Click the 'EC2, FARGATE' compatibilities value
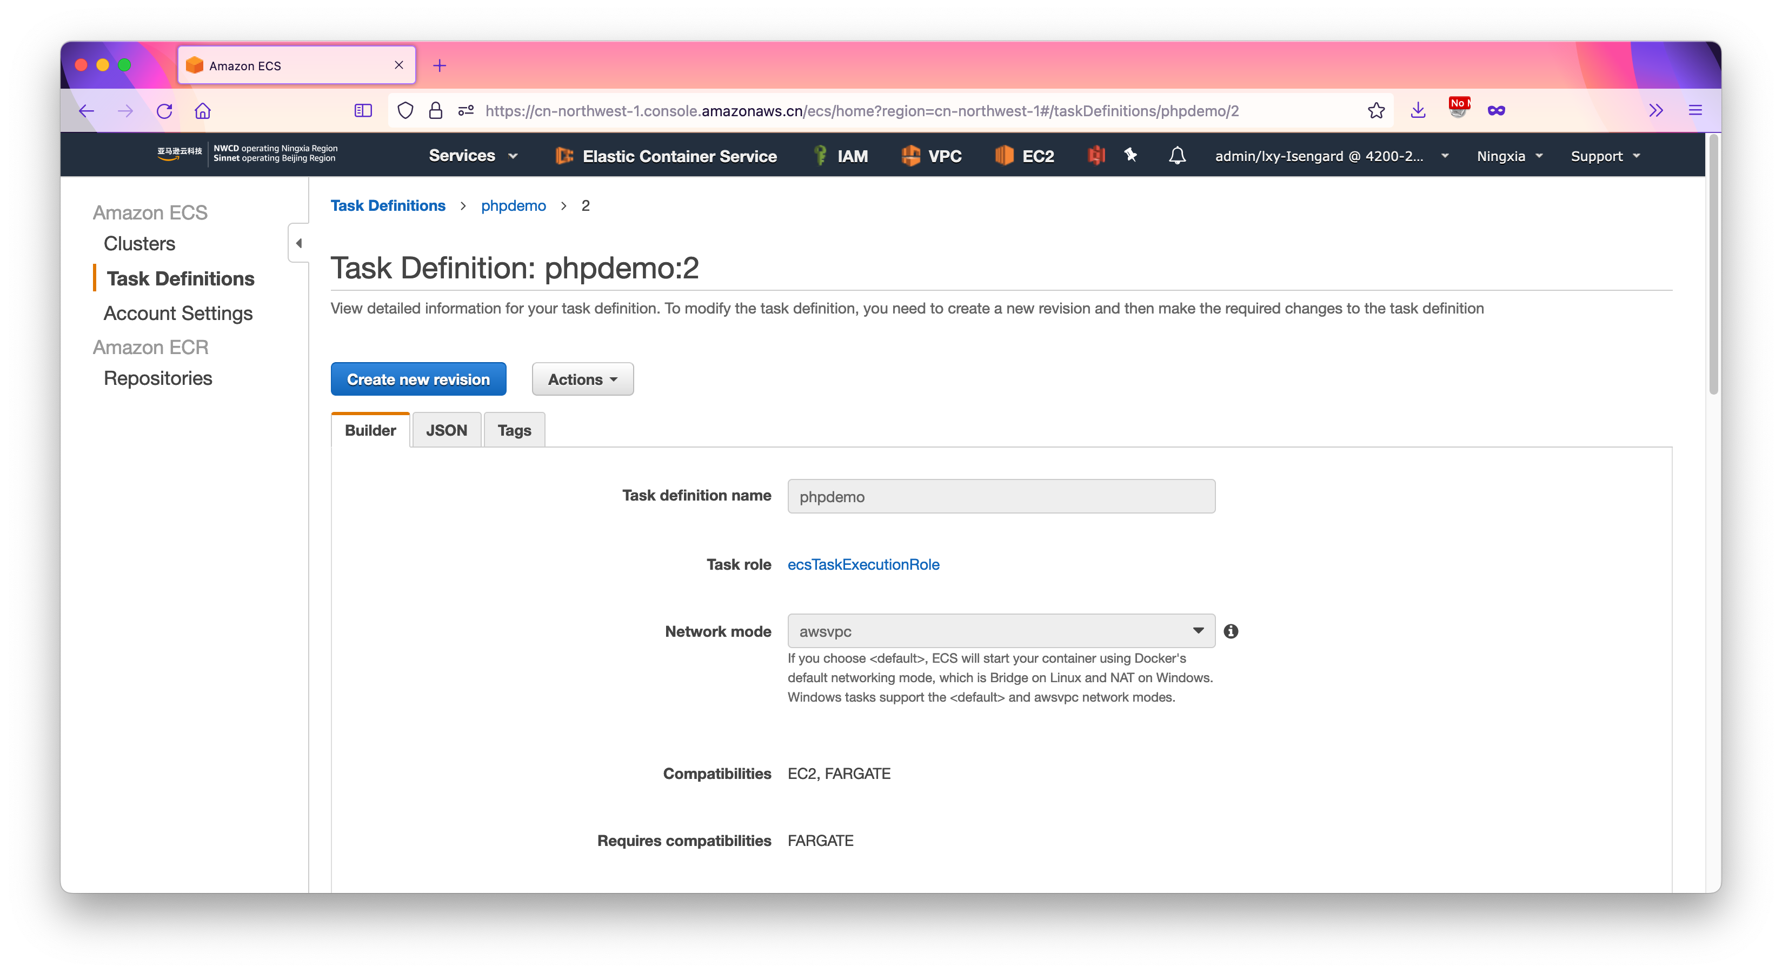The image size is (1782, 973). pos(839,774)
